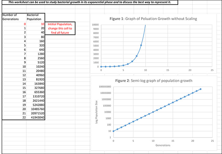
Task: Select the Figure 1 chart title
Action: coord(153,19)
